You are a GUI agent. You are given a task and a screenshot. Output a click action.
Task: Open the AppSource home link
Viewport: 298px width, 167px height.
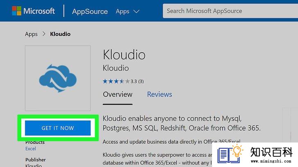click(90, 11)
